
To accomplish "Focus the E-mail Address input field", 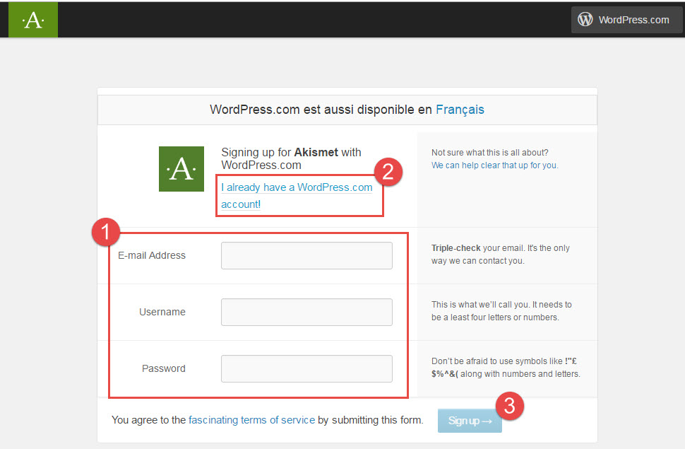I will [306, 255].
